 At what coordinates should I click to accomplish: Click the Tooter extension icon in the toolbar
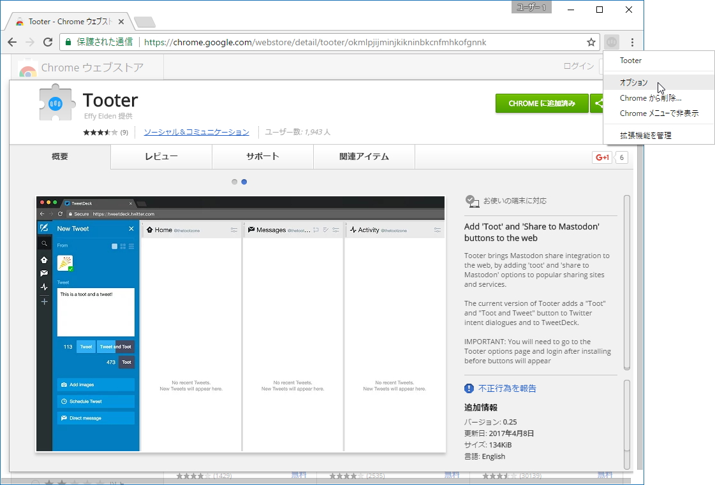pos(611,42)
